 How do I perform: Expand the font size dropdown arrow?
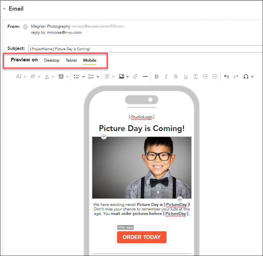[x=25, y=76]
